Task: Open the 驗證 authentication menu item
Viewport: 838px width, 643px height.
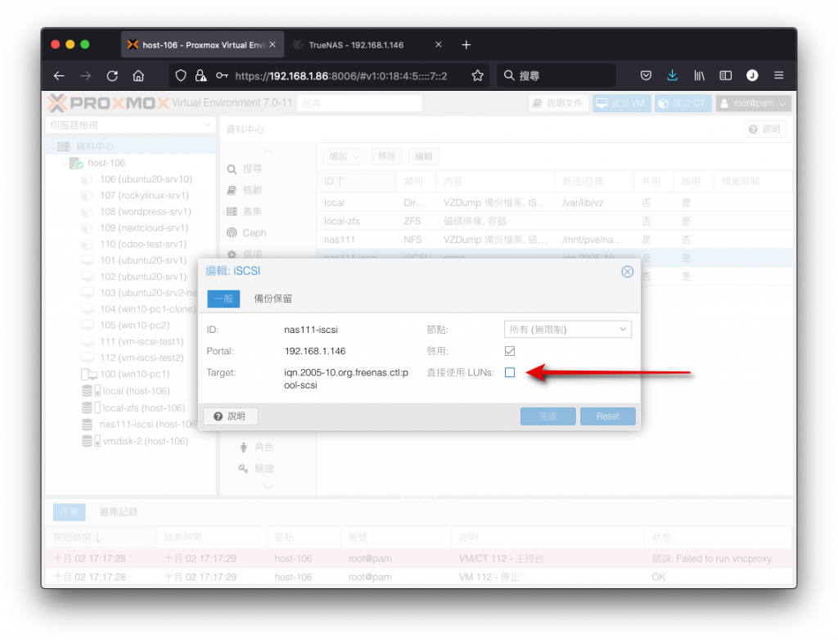Action: pyautogui.click(x=256, y=469)
